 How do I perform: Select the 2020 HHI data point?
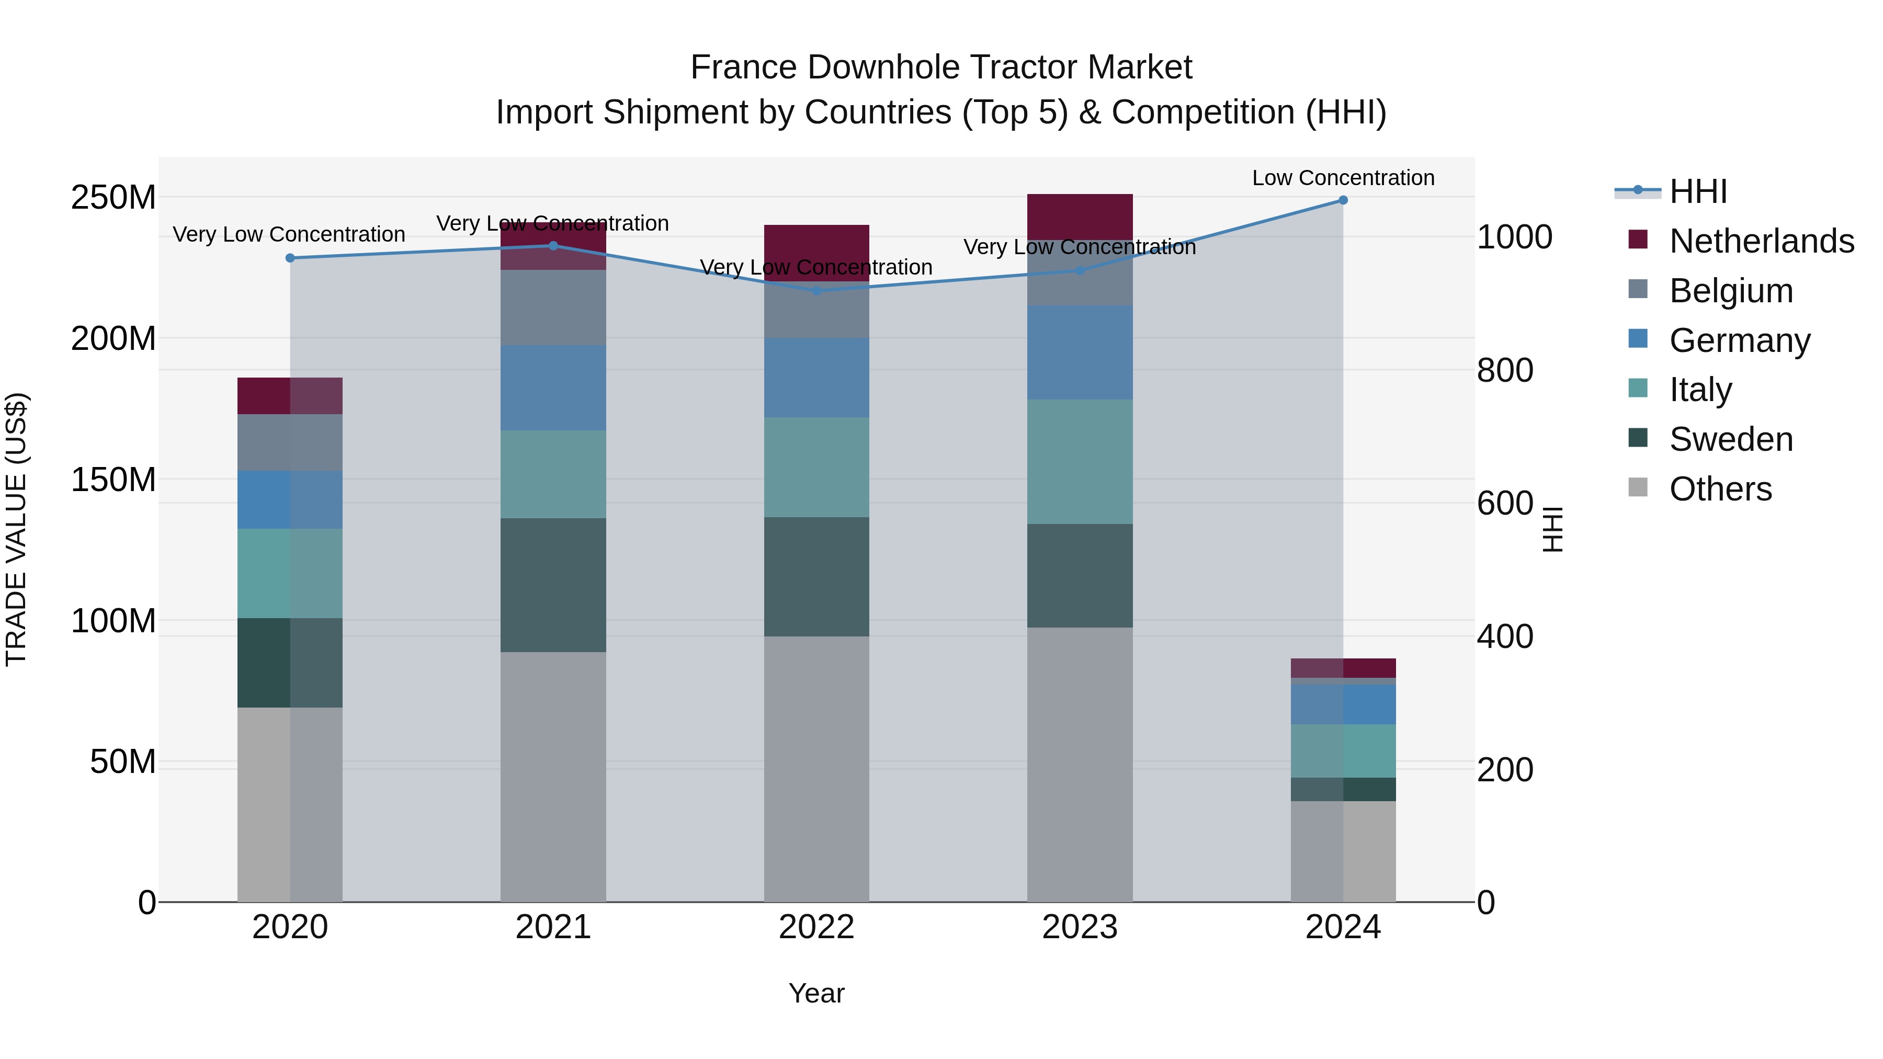pos(290,258)
